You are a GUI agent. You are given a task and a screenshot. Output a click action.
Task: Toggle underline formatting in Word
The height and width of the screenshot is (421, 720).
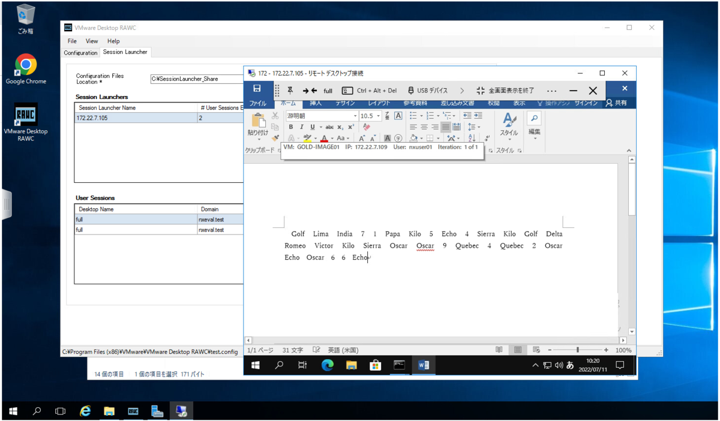pyautogui.click(x=313, y=127)
